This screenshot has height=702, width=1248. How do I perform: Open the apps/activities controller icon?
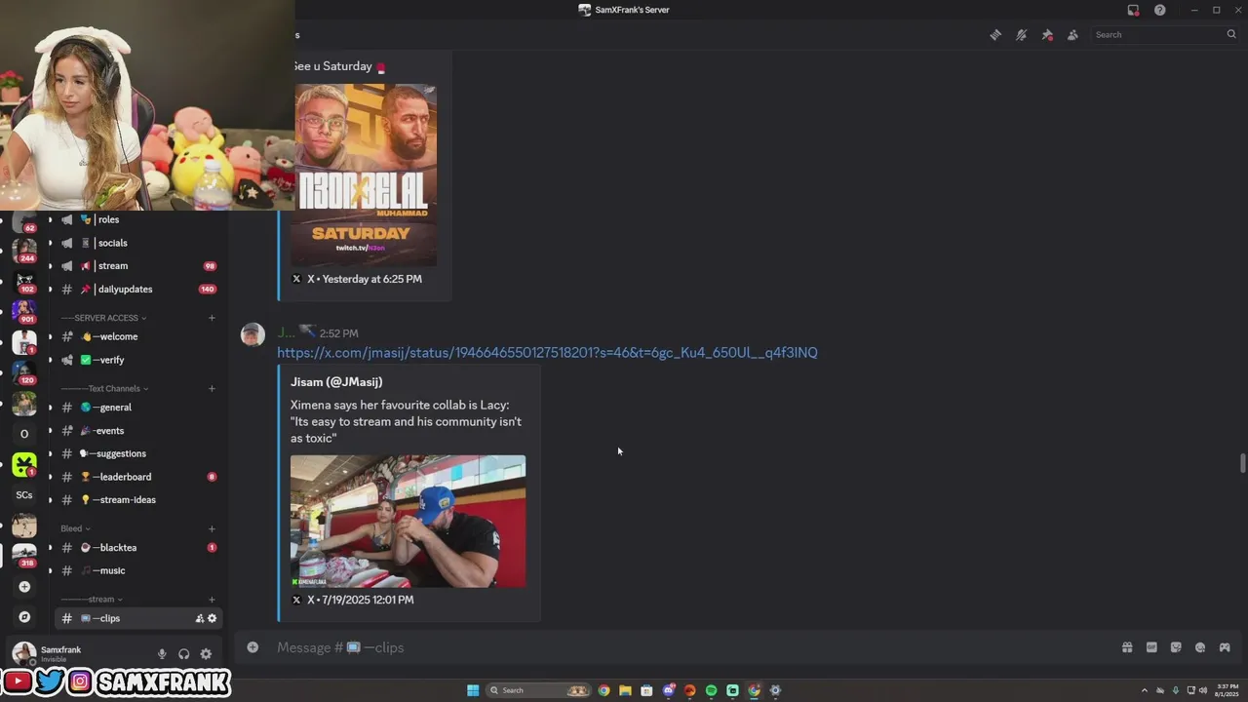[1225, 647]
